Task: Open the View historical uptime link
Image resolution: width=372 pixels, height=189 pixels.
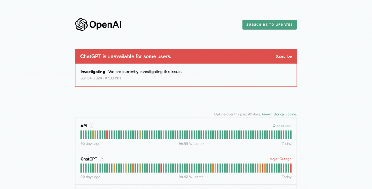Action: pos(279,114)
